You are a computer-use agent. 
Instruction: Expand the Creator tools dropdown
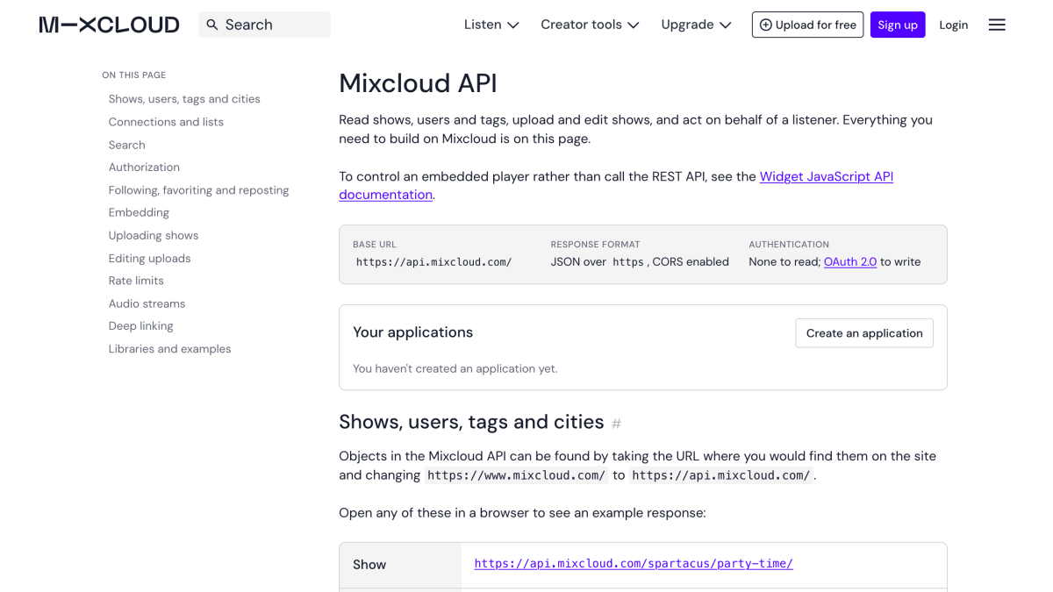click(x=590, y=25)
